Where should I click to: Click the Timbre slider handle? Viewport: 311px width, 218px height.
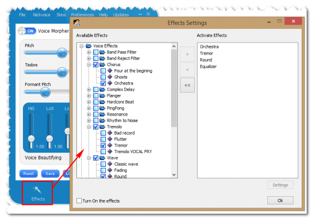coord(62,72)
